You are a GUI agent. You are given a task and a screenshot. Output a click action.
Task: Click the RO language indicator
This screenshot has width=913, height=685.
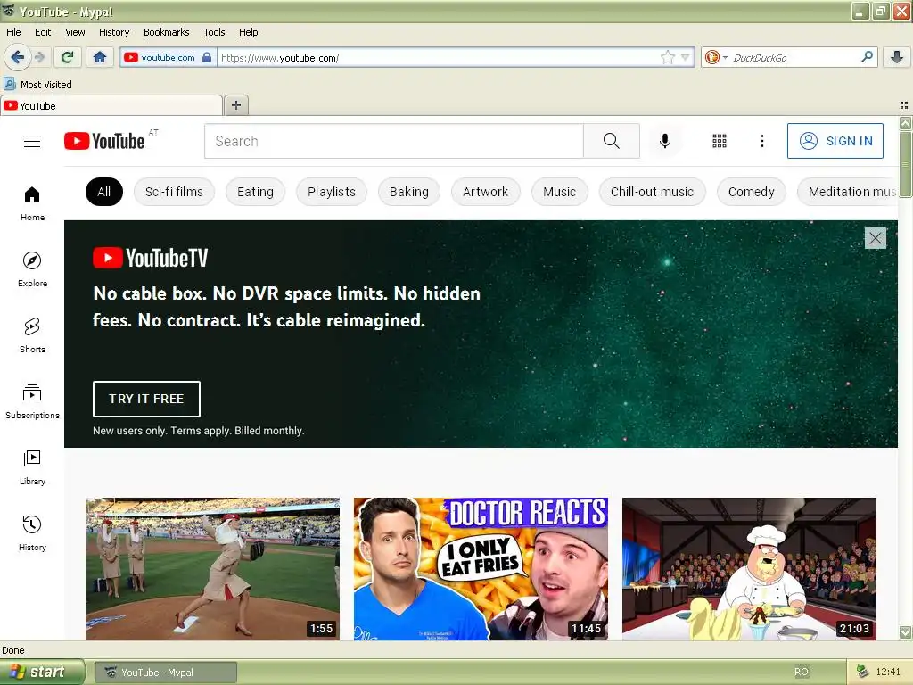(x=802, y=672)
